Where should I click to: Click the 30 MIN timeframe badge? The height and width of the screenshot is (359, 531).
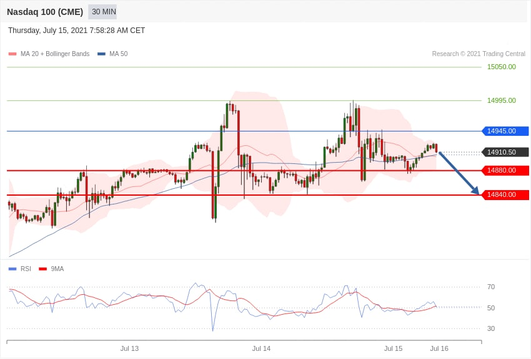point(102,12)
